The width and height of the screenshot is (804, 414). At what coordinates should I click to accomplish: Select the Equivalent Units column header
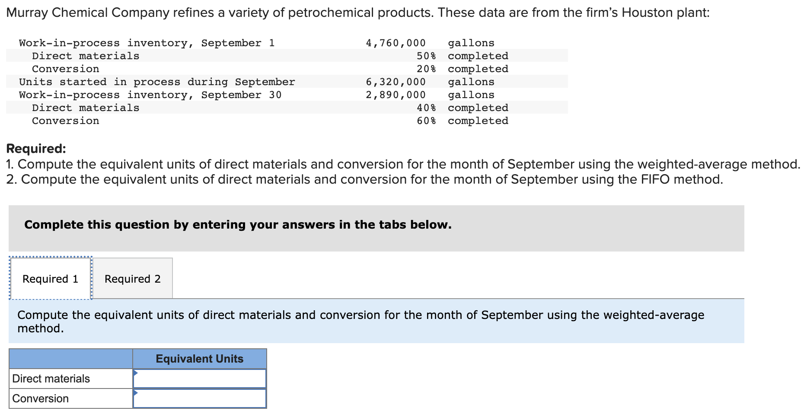200,359
